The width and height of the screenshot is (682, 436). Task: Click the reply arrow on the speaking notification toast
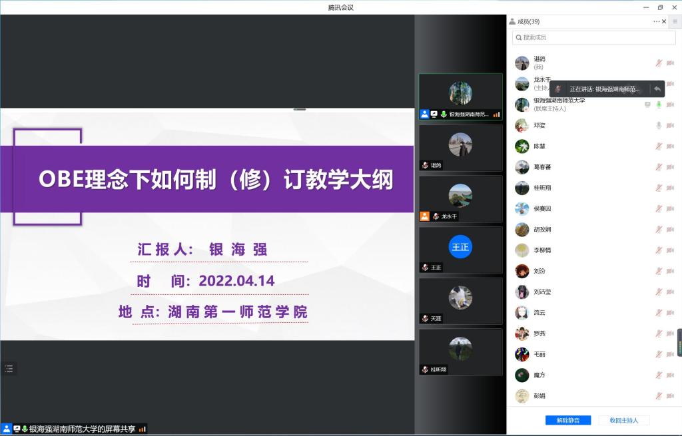657,89
